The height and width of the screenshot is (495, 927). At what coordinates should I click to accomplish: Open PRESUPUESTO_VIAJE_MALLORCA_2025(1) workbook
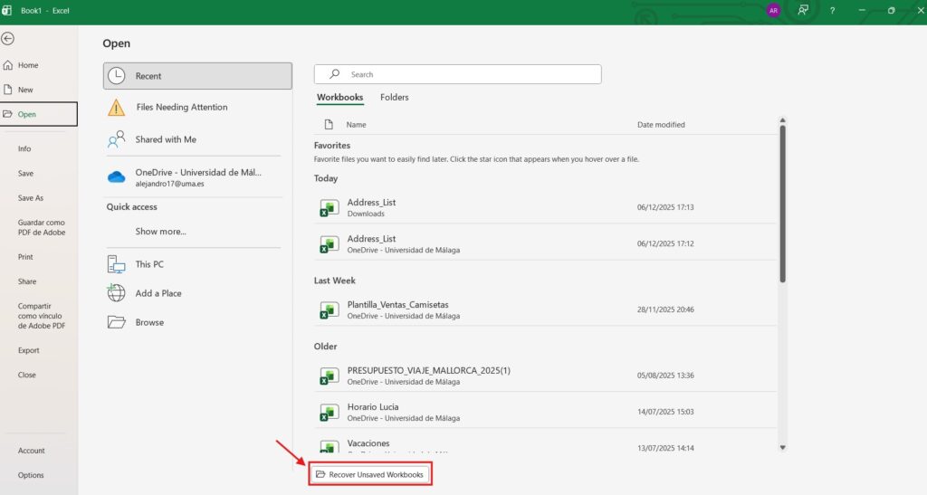pyautogui.click(x=544, y=376)
